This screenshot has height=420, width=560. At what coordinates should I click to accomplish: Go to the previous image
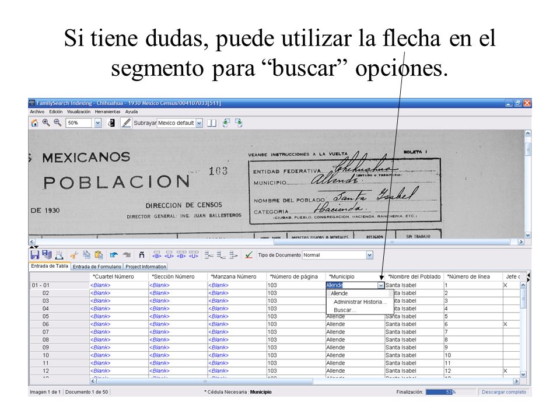226,123
